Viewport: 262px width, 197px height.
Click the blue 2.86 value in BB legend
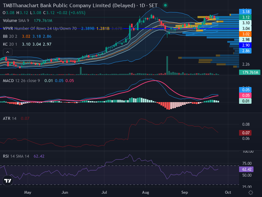point(47,36)
